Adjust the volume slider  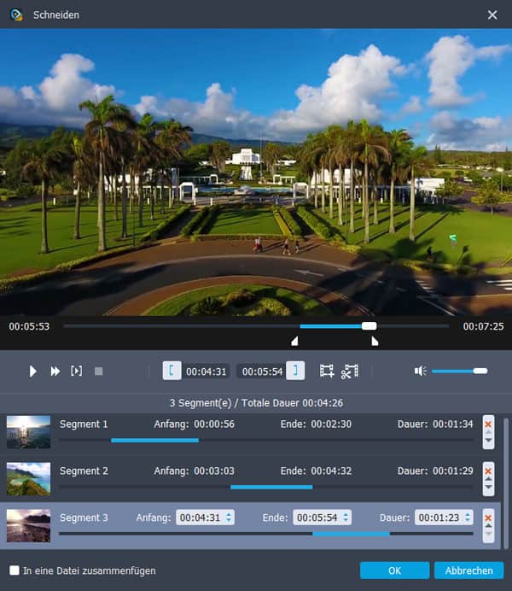point(459,372)
